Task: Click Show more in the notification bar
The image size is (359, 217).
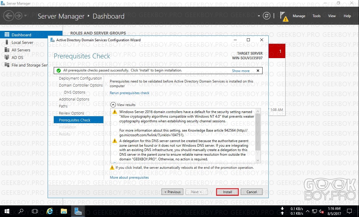Action: (241, 71)
